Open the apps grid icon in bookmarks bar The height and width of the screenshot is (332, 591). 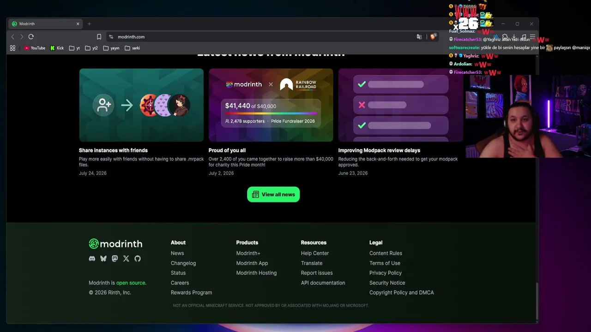click(x=12, y=48)
